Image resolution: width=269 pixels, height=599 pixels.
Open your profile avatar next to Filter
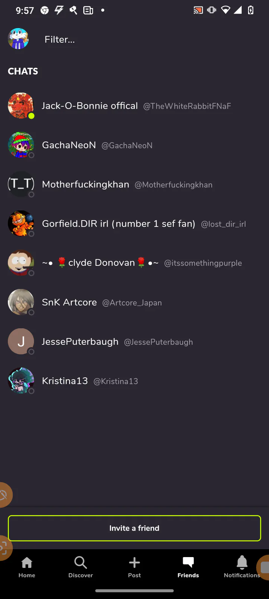18,39
